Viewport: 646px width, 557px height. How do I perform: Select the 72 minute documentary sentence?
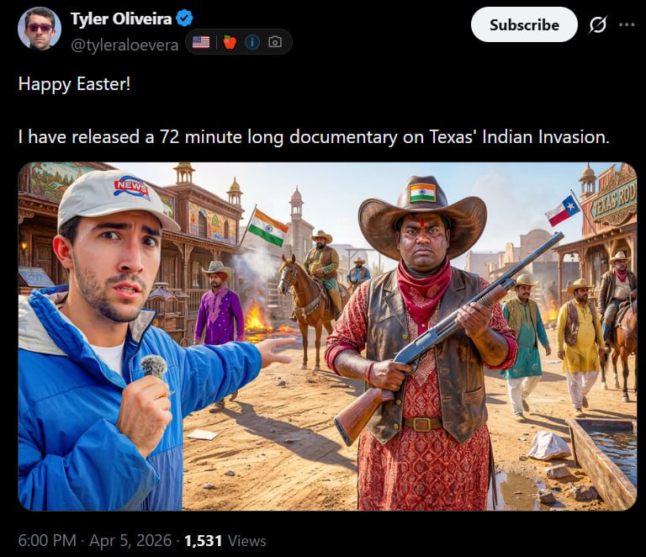(x=314, y=137)
